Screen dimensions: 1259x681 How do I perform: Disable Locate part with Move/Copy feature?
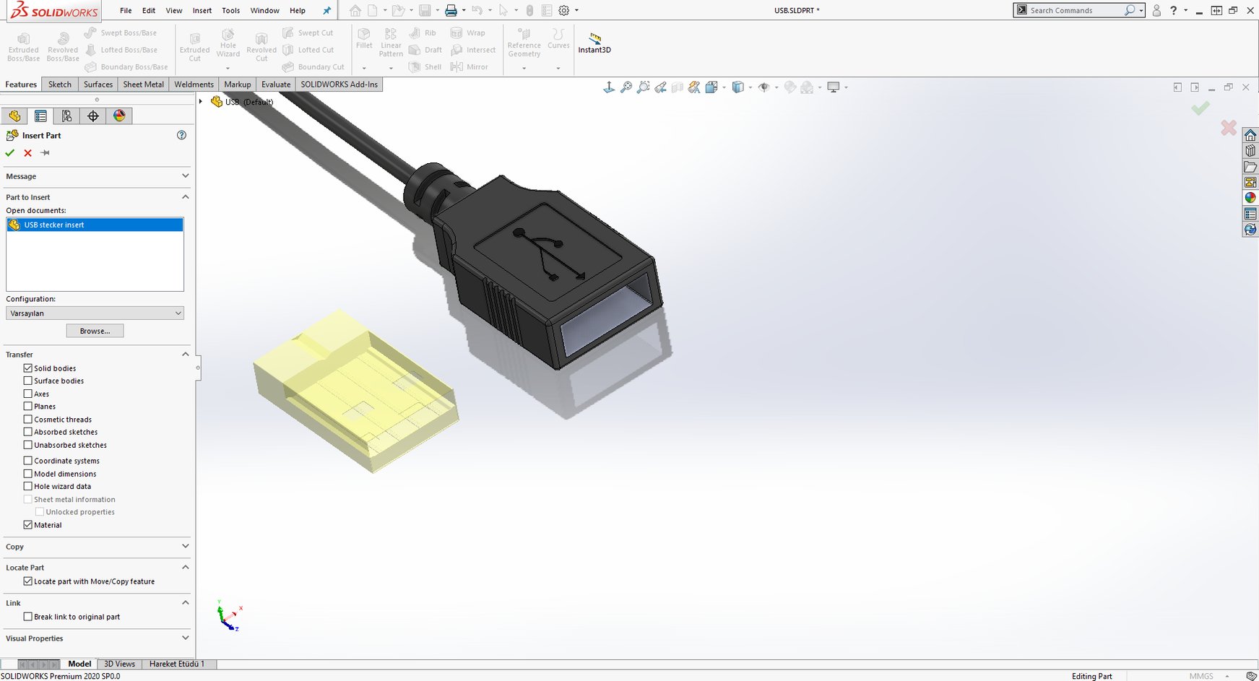27,581
